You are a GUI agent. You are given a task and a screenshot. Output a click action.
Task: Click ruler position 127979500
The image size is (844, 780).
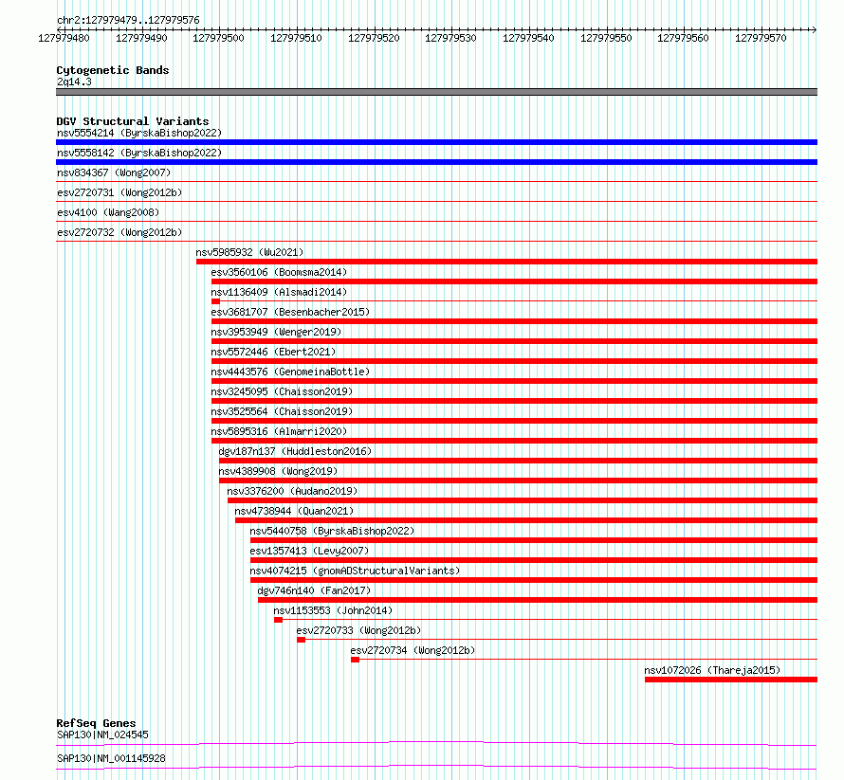tap(218, 38)
